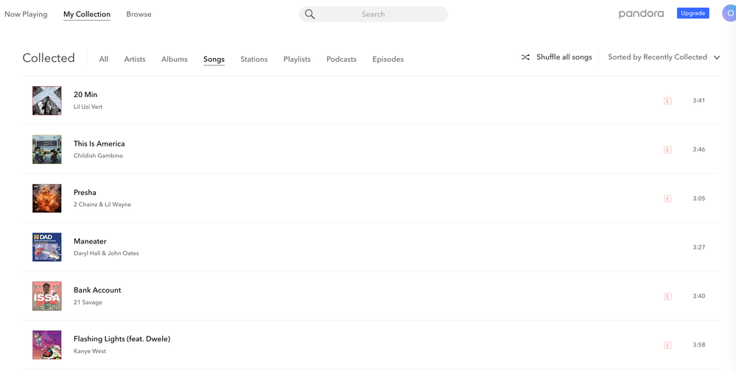Click the 3:05 duration text

click(699, 198)
